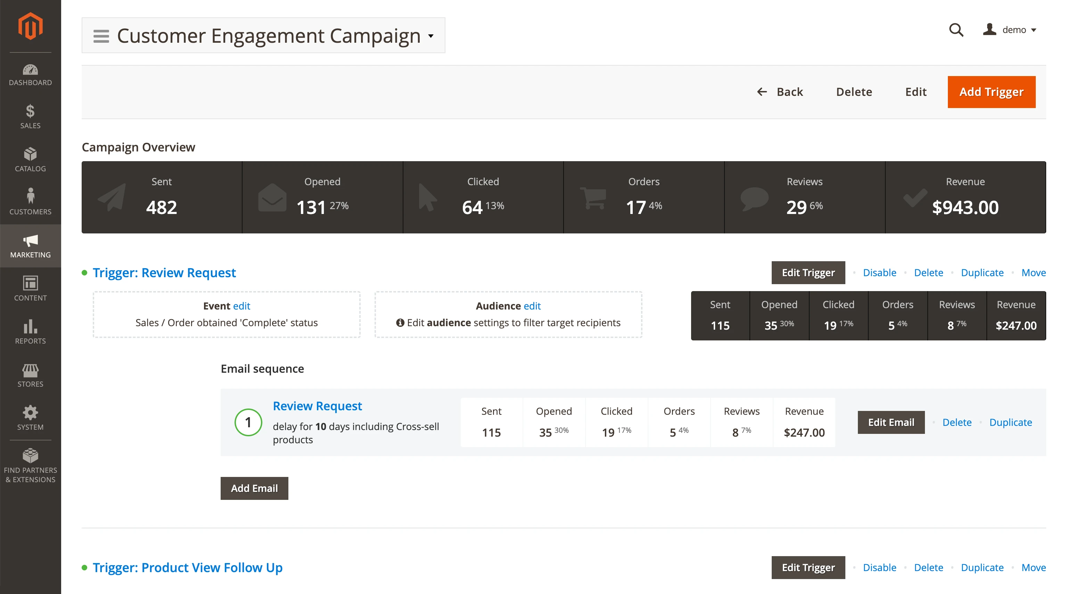
Task: Open the Sales dollar icon
Action: 30,111
